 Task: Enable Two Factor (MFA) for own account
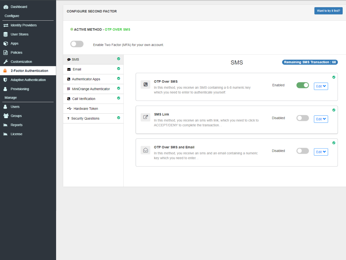coord(77,44)
